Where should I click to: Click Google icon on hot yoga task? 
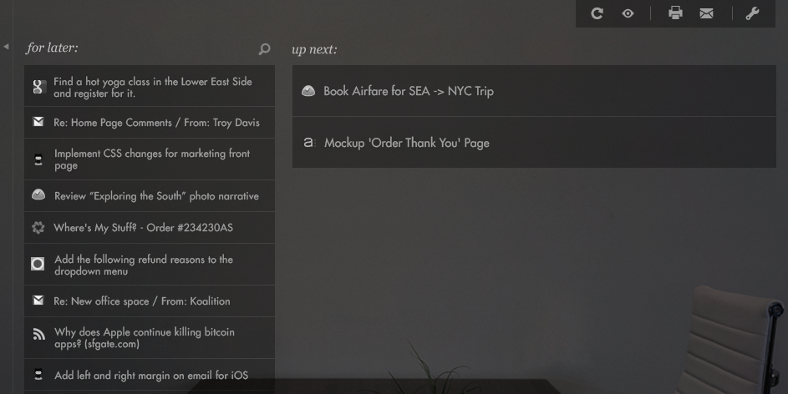click(x=38, y=87)
